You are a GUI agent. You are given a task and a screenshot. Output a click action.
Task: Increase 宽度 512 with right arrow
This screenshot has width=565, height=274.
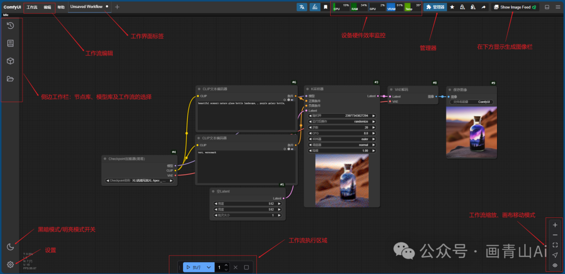click(279, 204)
